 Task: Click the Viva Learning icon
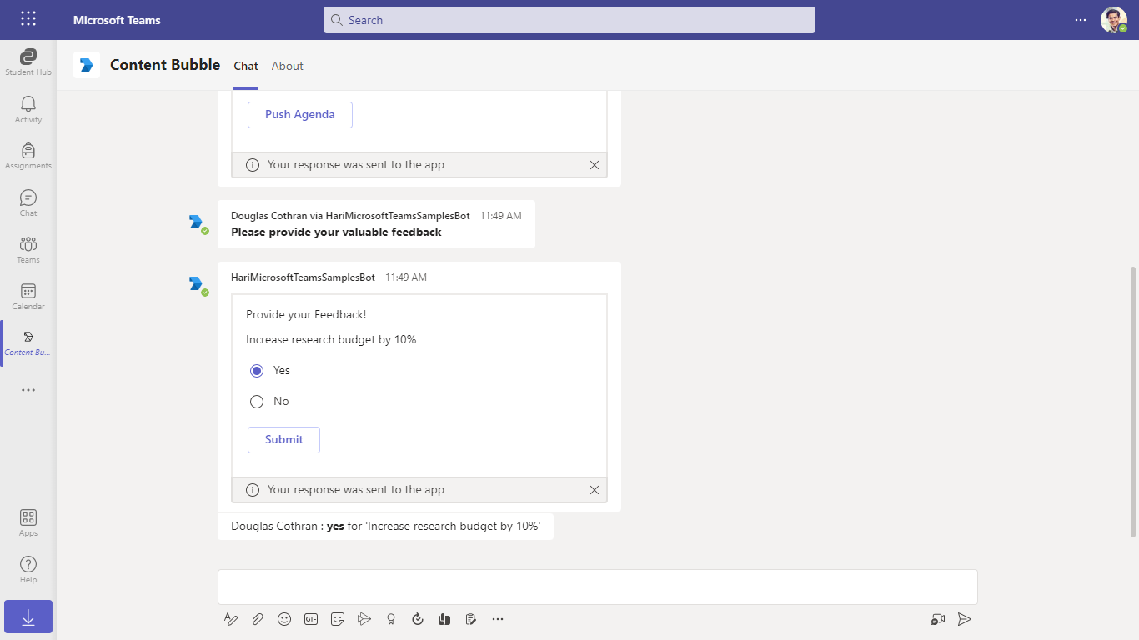(x=444, y=619)
